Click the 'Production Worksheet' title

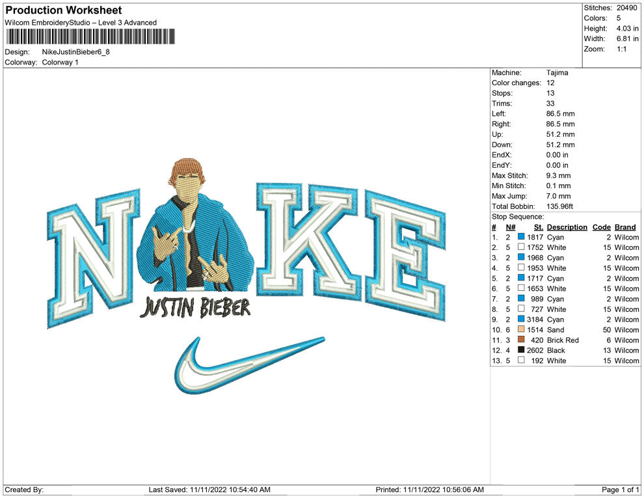click(64, 10)
